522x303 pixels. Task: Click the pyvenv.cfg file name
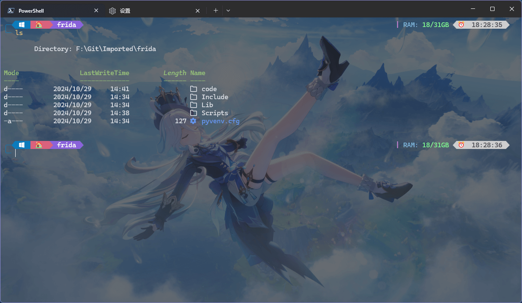(221, 121)
